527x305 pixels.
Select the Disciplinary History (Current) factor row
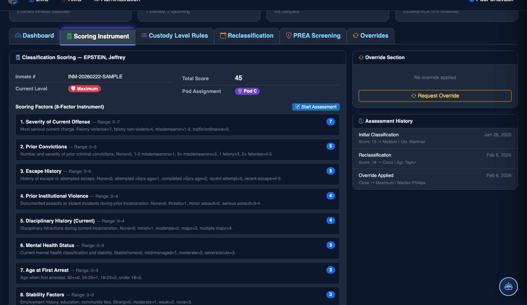click(178, 224)
